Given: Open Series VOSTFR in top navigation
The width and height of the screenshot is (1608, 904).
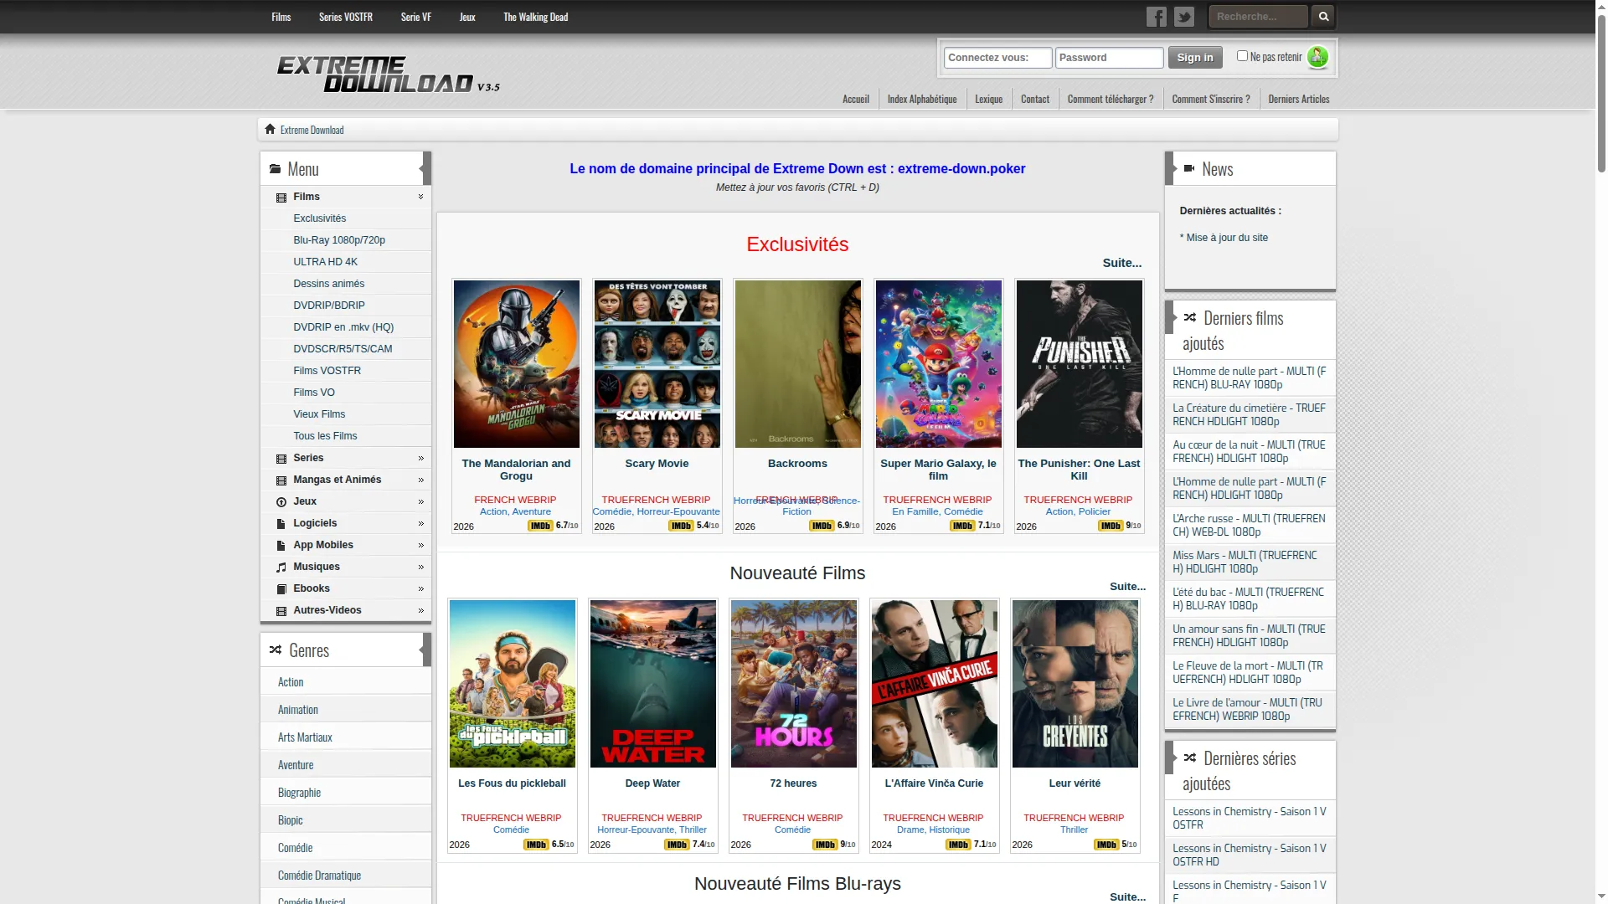Looking at the screenshot, I should pyautogui.click(x=346, y=17).
